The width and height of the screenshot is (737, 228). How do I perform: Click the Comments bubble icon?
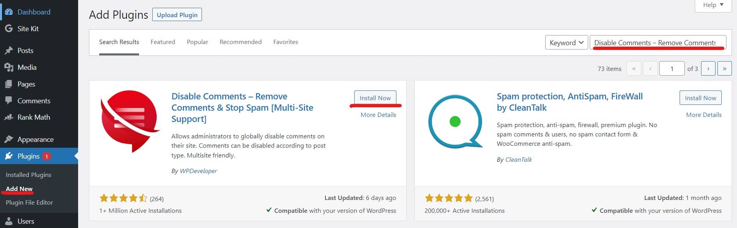9,101
